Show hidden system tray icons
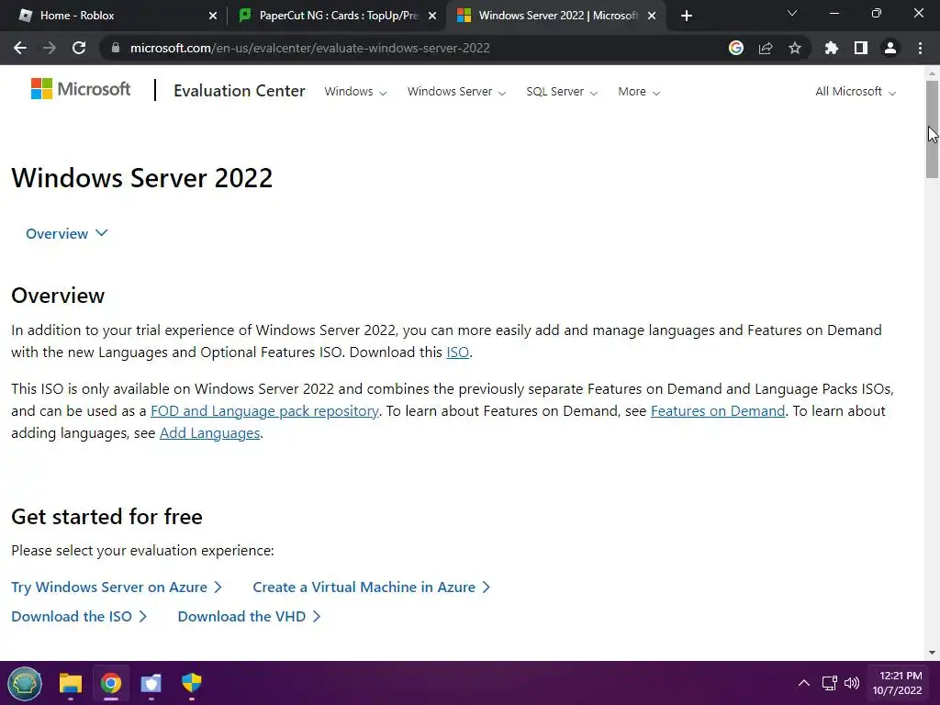 click(x=804, y=683)
